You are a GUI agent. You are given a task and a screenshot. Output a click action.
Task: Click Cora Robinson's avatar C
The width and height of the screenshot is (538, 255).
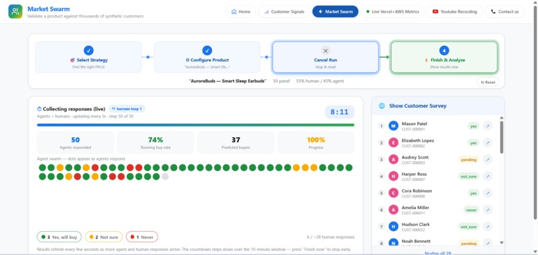point(393,192)
